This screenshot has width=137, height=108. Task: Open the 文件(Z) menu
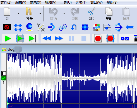pyautogui.click(x=6, y=3)
